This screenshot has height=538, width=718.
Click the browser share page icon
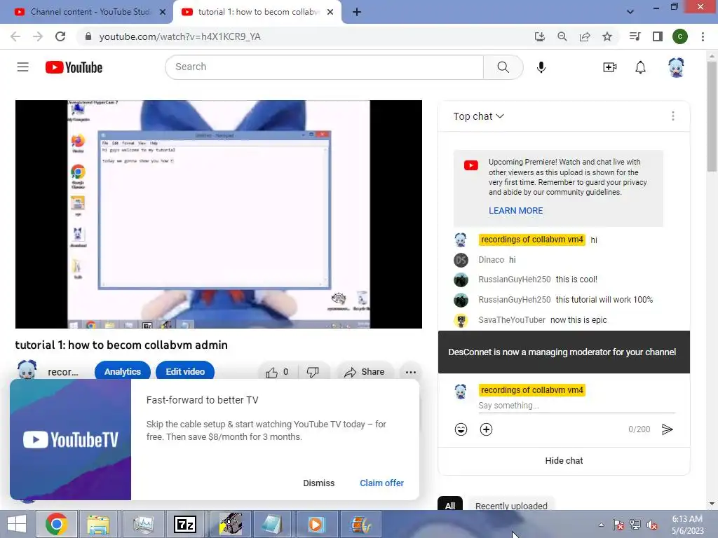point(585,36)
